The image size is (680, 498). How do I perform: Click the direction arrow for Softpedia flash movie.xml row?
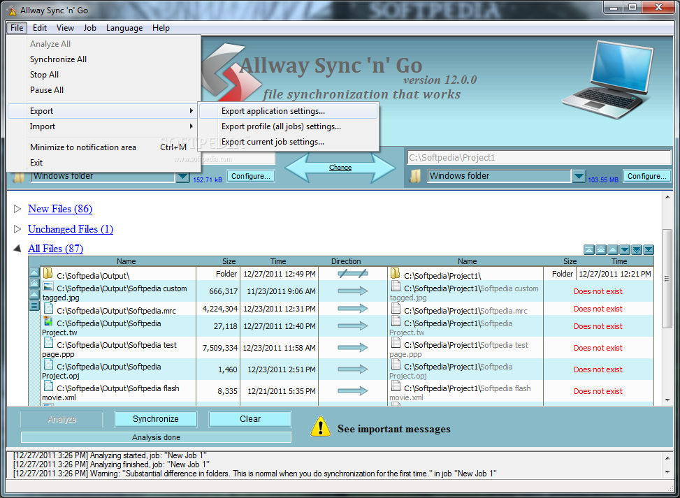(352, 391)
